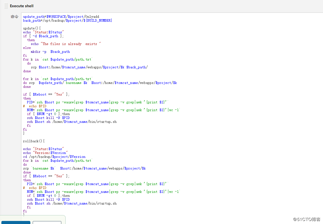Click the else keyword line

pos(27,48)
